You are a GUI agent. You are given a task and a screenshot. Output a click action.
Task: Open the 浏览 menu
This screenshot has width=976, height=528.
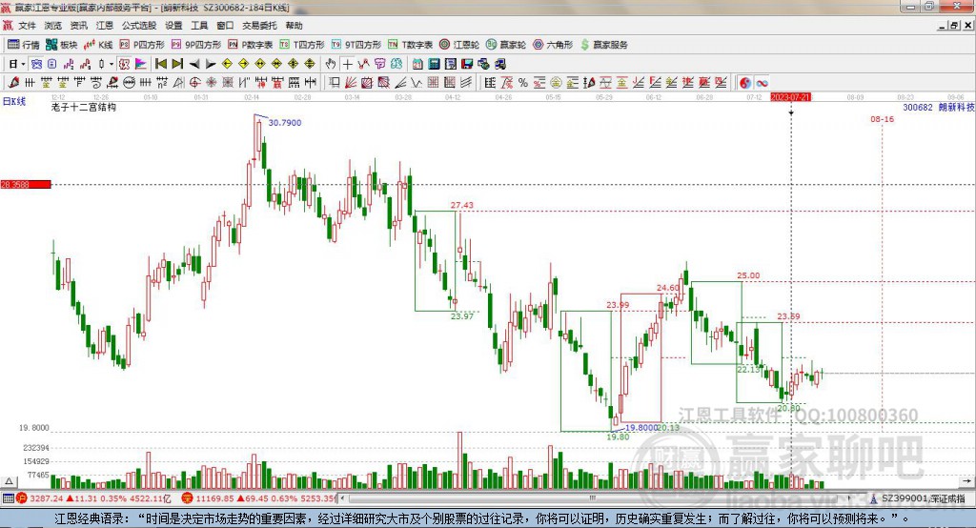point(53,26)
